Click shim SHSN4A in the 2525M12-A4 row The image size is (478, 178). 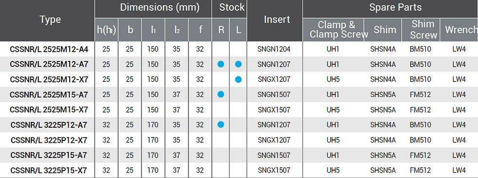(x=383, y=49)
